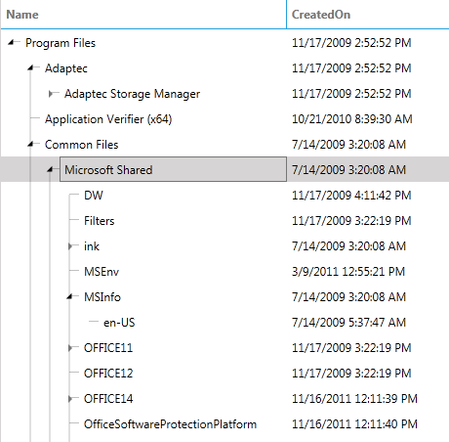The width and height of the screenshot is (449, 442).
Task: Select the OFFICE12 folder item
Action: coord(108,374)
